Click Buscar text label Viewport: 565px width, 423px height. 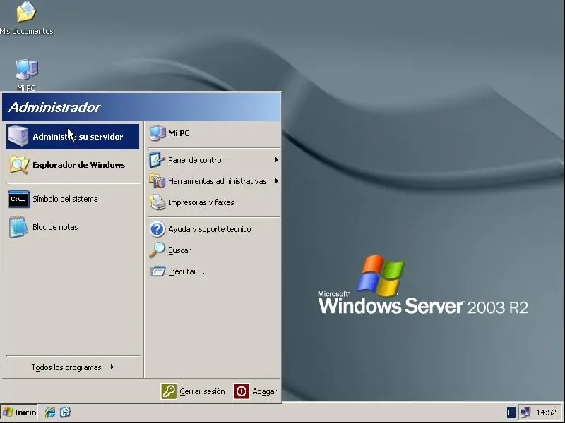pos(179,250)
